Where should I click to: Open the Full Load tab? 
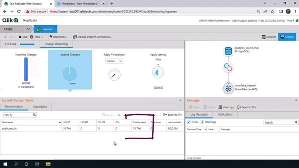tap(20, 44)
